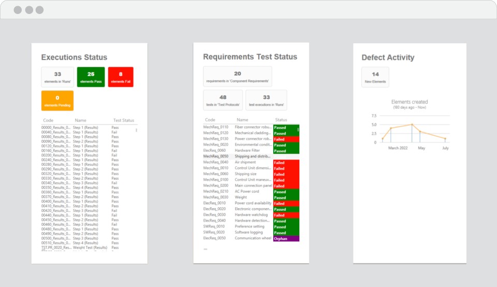Click the MechReq_0210 AC Power cord row
This screenshot has width=497, height=287.
[251, 191]
